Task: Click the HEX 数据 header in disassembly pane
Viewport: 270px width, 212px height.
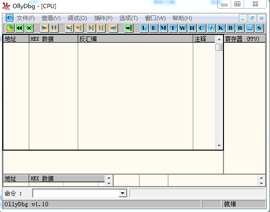Action: click(54, 39)
